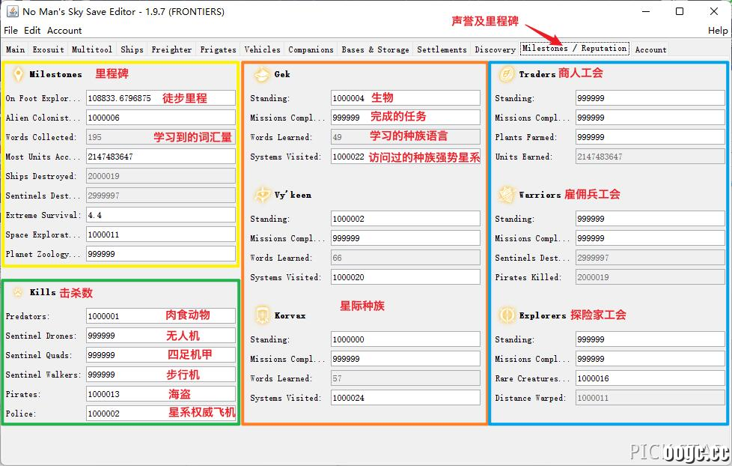Switch to the Companions tab

coord(311,49)
